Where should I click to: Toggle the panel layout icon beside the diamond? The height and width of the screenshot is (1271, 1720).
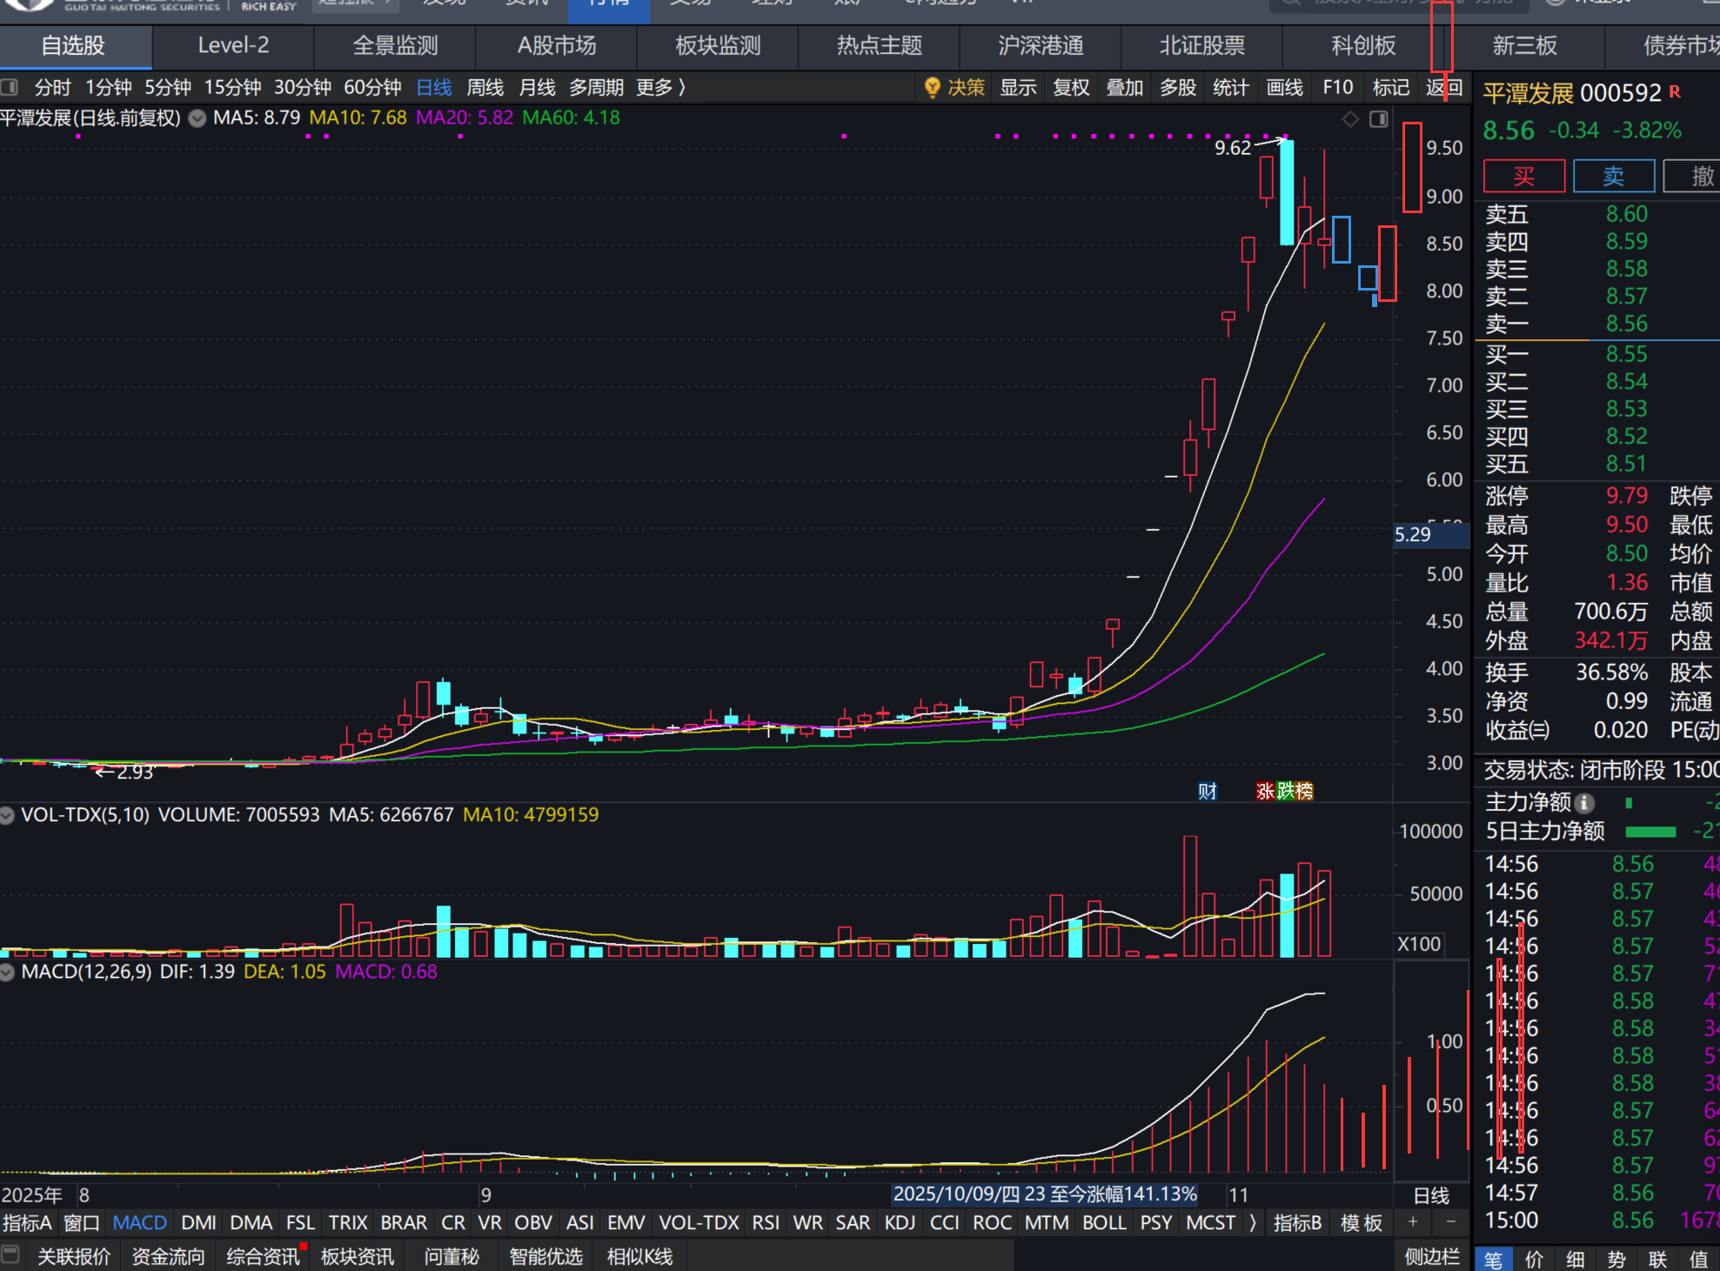1379,119
